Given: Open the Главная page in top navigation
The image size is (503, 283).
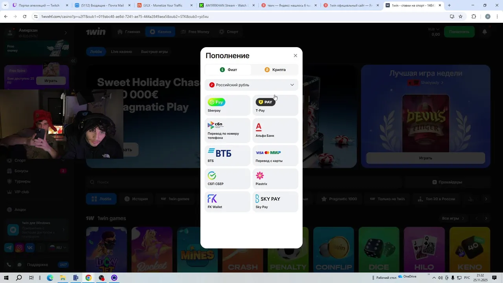Looking at the screenshot, I should 129,32.
